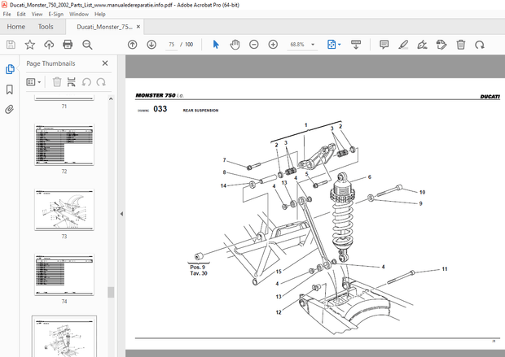Open the File menu
The height and width of the screenshot is (357, 505).
pos(7,14)
